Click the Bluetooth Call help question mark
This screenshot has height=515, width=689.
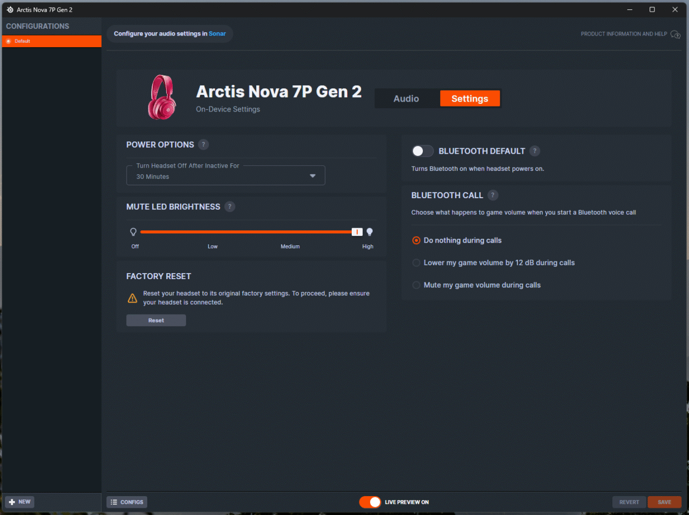(493, 195)
